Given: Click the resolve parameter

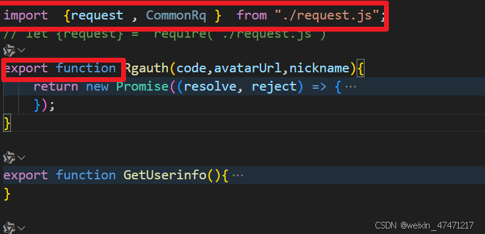Looking at the screenshot, I should [210, 86].
